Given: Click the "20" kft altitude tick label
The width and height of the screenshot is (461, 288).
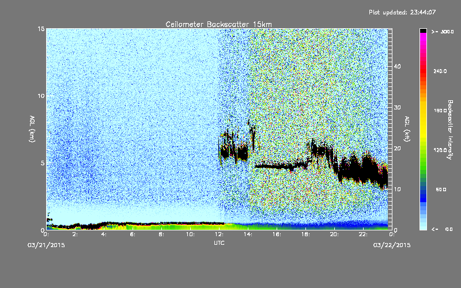Looking at the screenshot, I should pos(397,149).
